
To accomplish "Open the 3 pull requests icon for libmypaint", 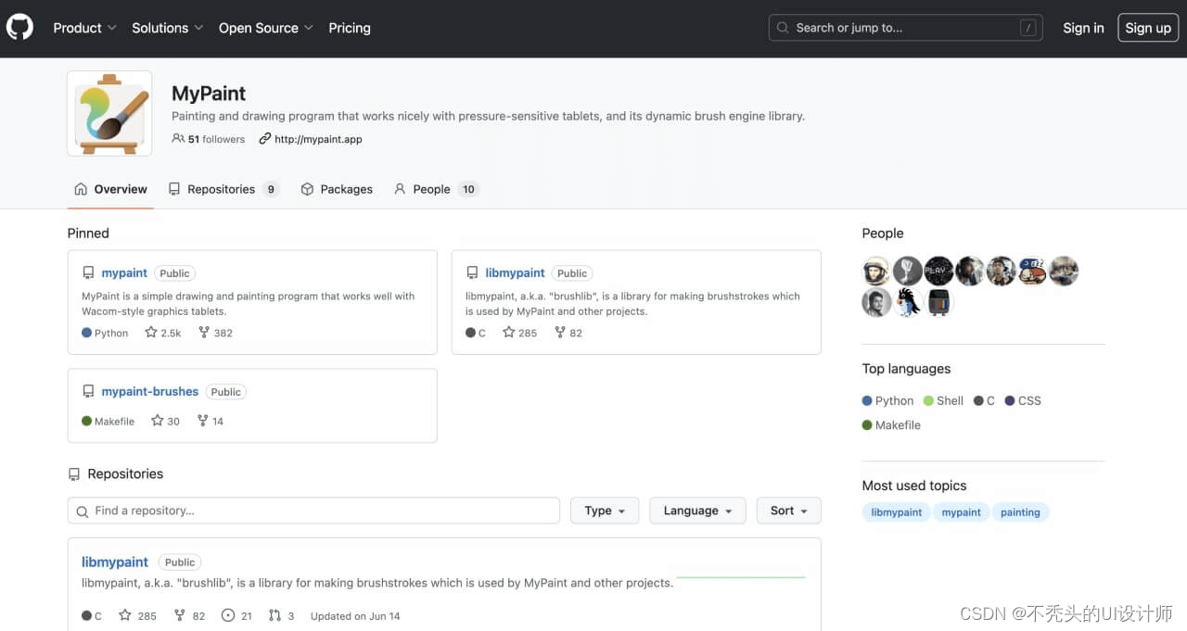I will point(274,615).
